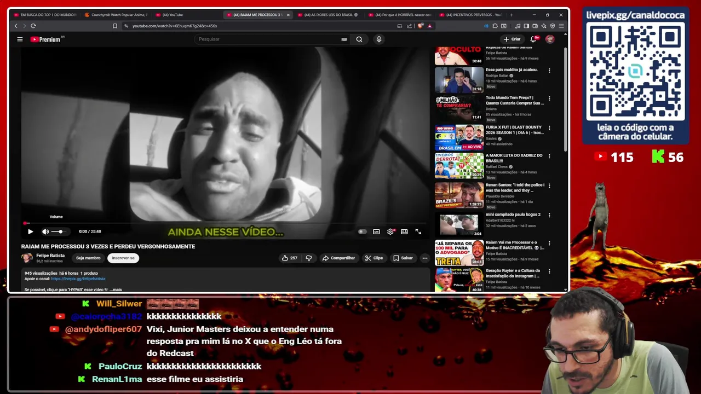Click the Clipe button
The height and width of the screenshot is (394, 701).
tap(374, 258)
